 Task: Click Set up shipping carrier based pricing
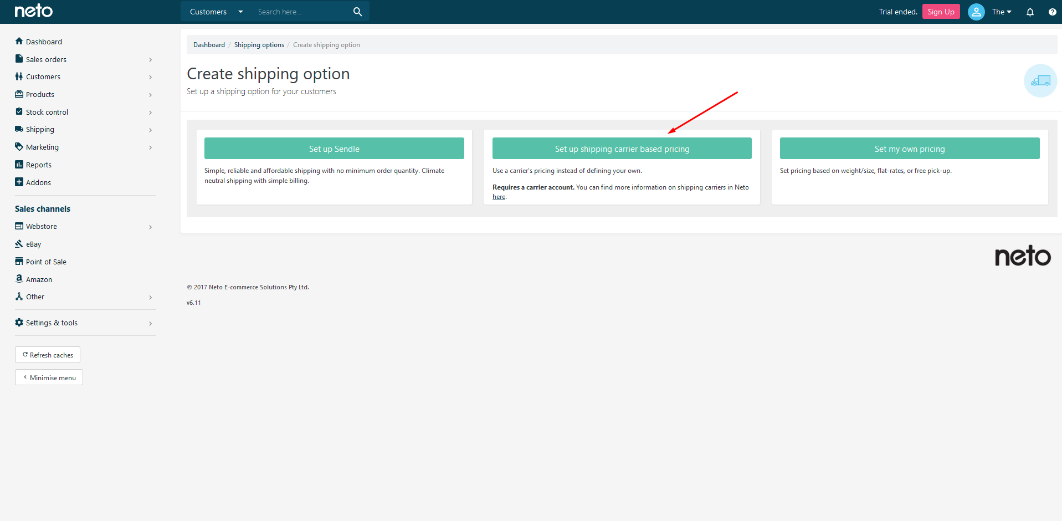coord(622,149)
